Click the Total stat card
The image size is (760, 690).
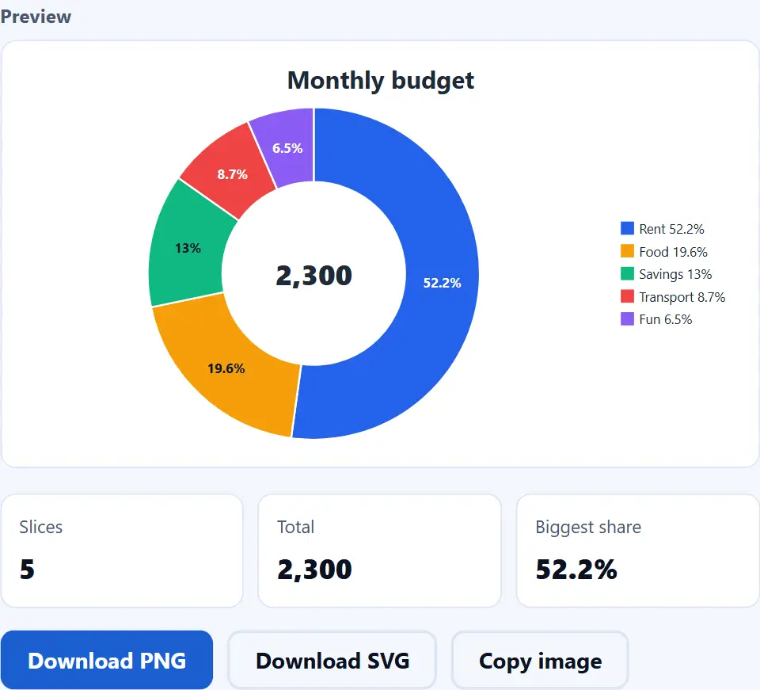(379, 551)
